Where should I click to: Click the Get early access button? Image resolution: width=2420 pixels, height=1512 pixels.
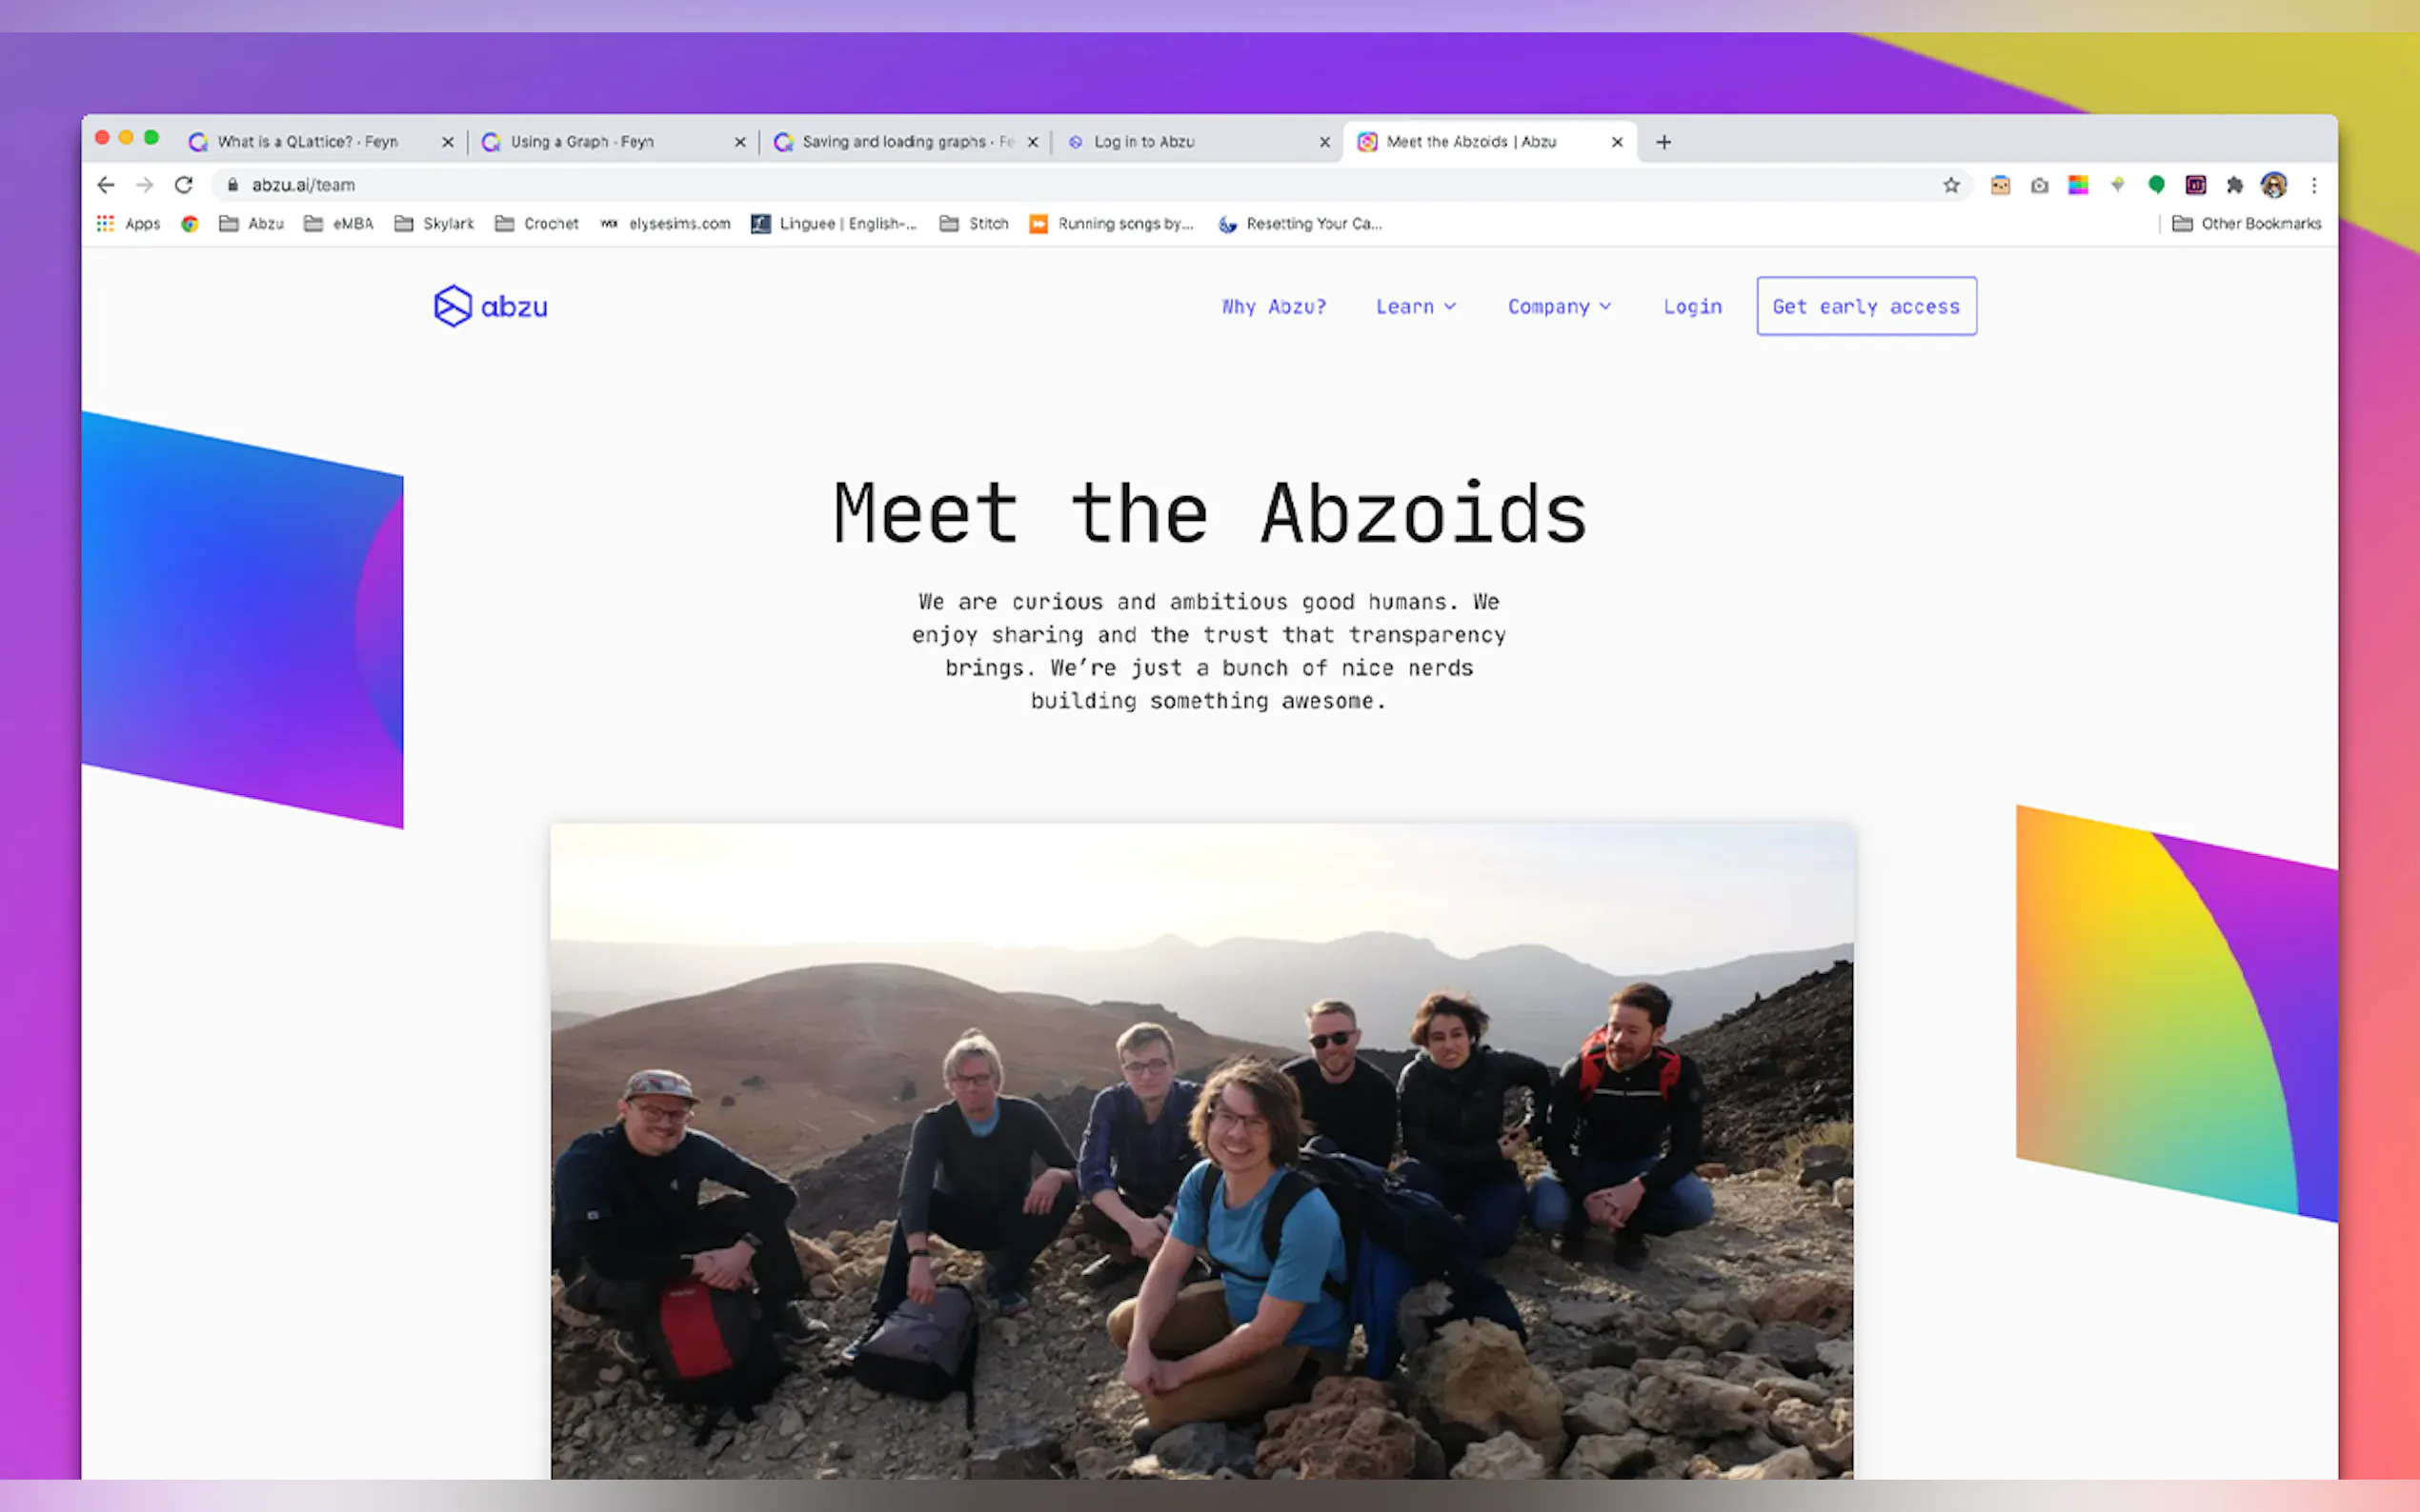coord(1866,306)
